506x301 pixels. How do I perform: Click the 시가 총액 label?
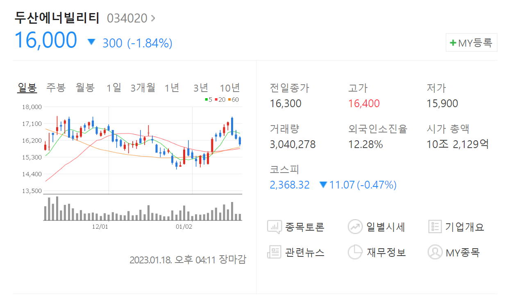pyautogui.click(x=448, y=129)
